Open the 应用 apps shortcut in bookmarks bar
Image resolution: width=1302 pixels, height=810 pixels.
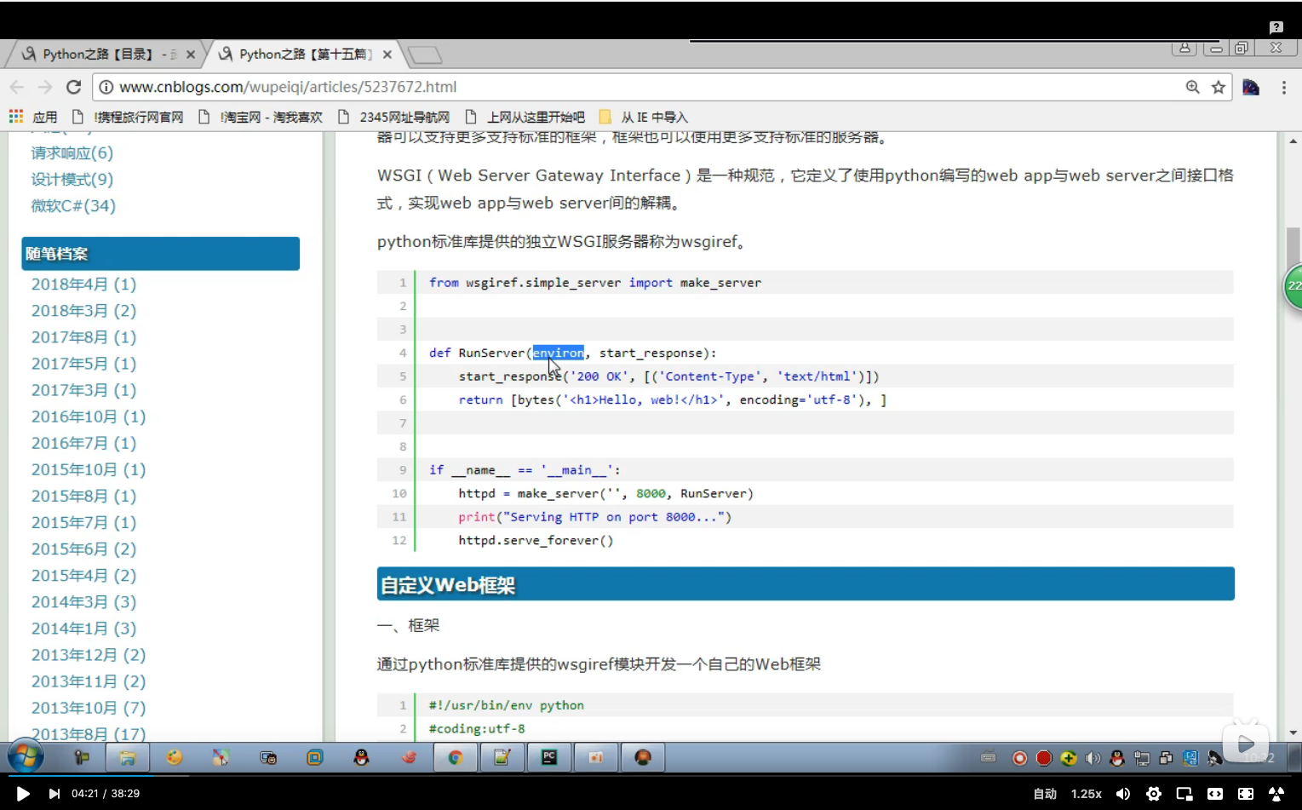click(x=33, y=117)
